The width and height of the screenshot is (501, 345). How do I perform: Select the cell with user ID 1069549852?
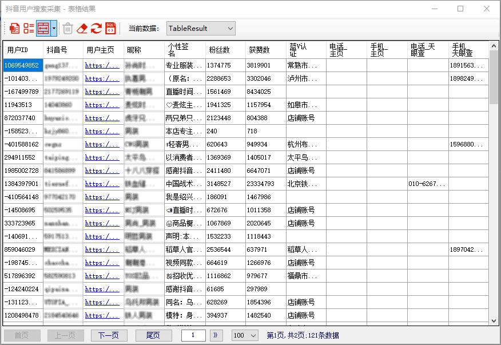point(22,65)
